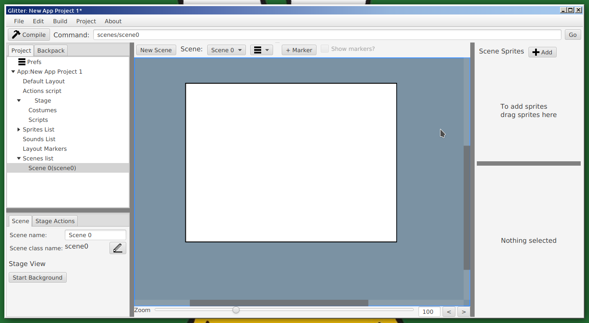This screenshot has height=323, width=589.
Task: Click the pencil edit icon for class name
Action: tap(117, 248)
